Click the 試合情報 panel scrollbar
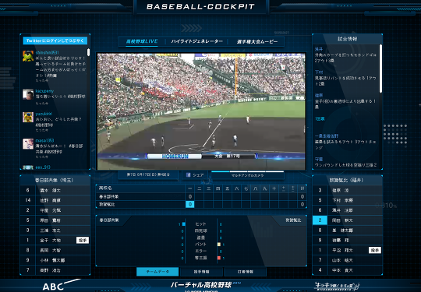Viewport: 421px width, 292px height. [x=380, y=69]
